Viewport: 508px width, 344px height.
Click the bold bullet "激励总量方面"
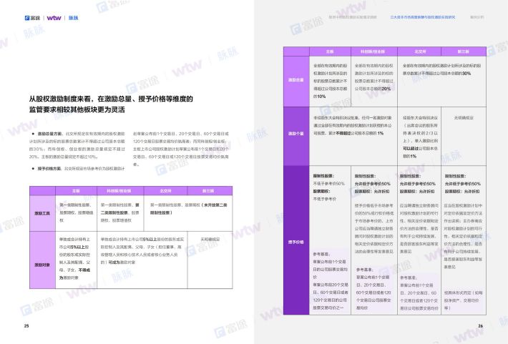[49, 134]
